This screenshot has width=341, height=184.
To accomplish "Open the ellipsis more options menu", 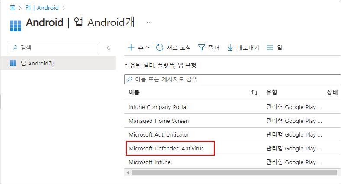I will tap(149, 22).
